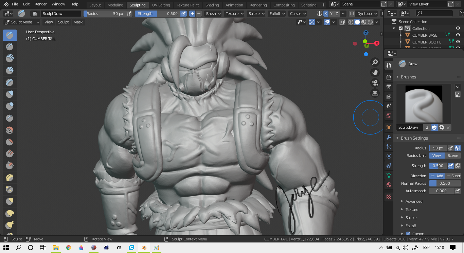464x253 pixels.
Task: Toggle camera view icon in viewport
Action: [x=375, y=83]
